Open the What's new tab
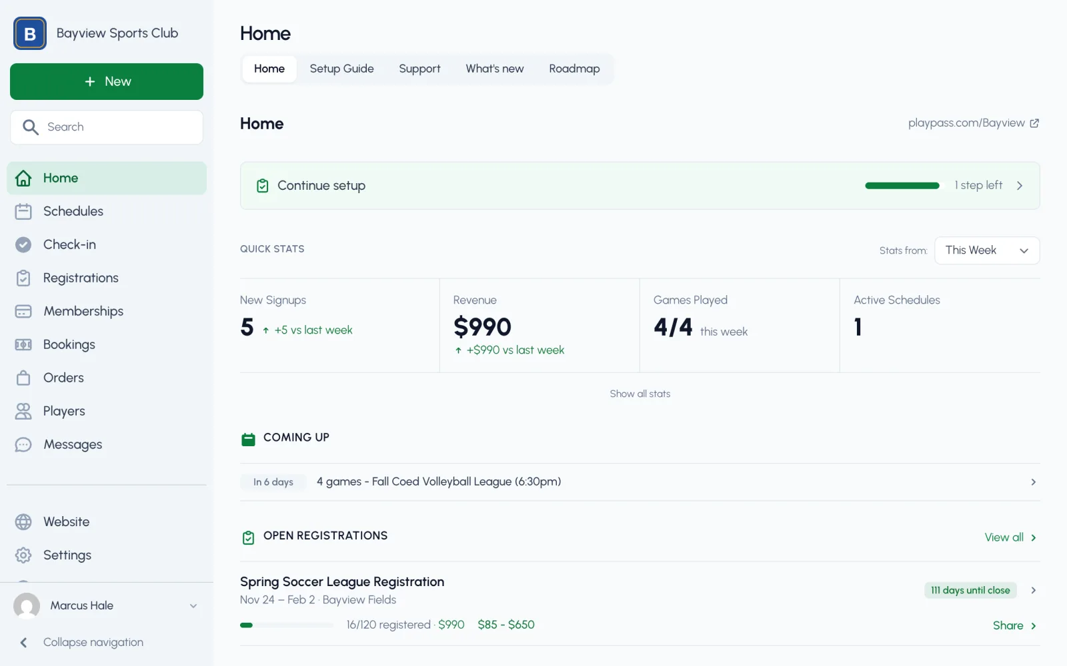Image resolution: width=1067 pixels, height=666 pixels. (x=495, y=69)
